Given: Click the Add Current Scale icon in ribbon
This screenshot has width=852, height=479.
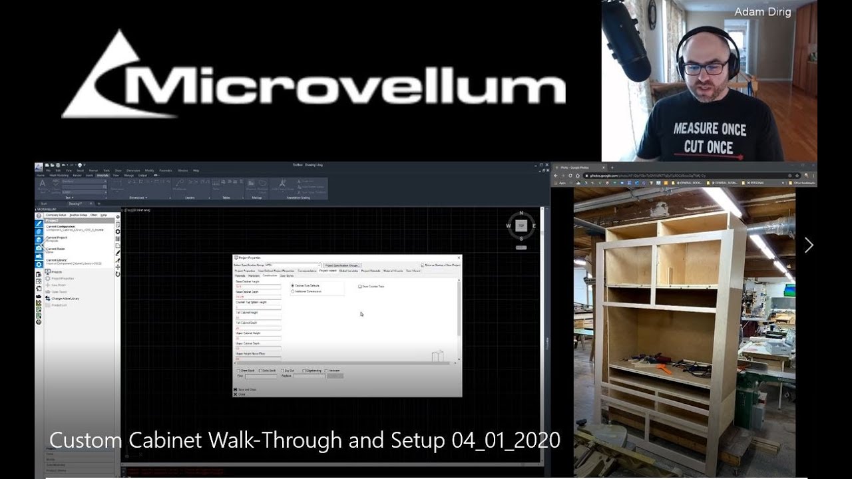Looking at the screenshot, I should pyautogui.click(x=282, y=184).
